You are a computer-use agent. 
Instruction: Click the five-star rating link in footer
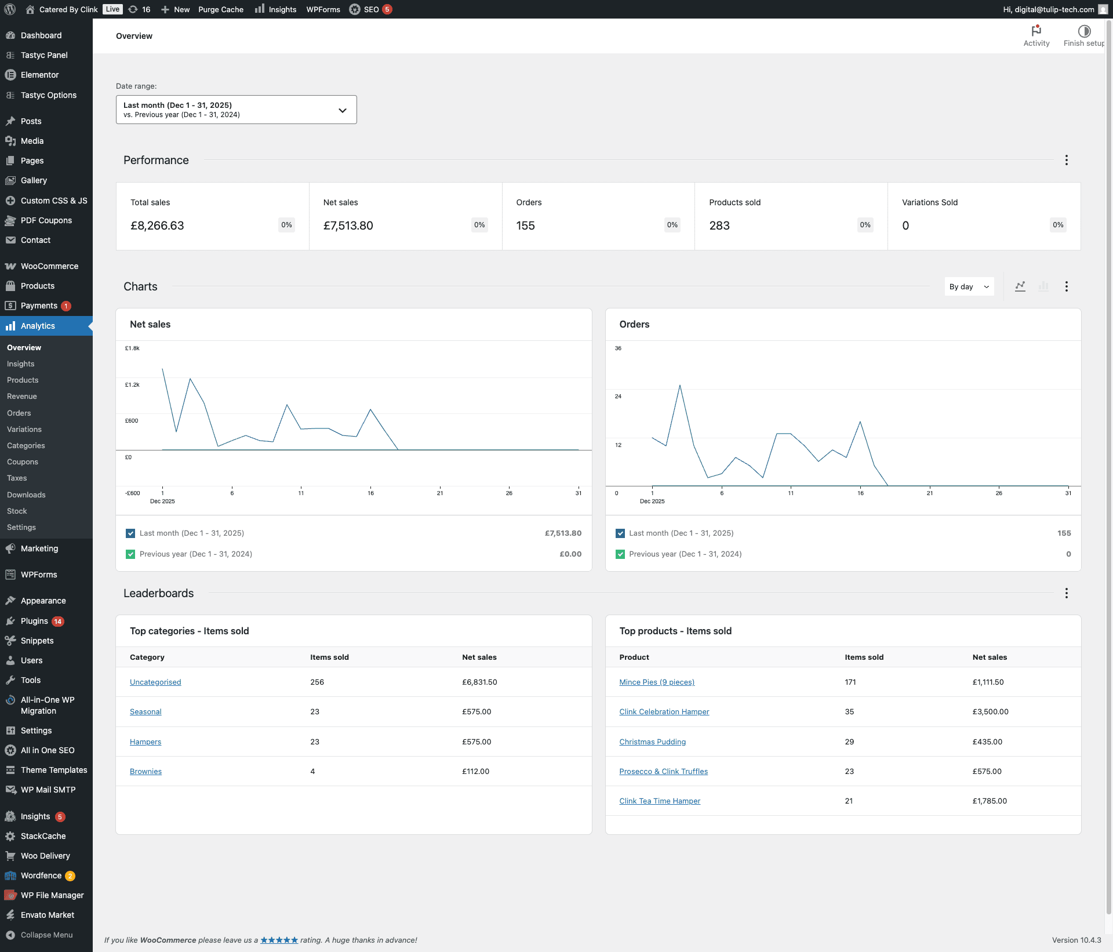[279, 940]
